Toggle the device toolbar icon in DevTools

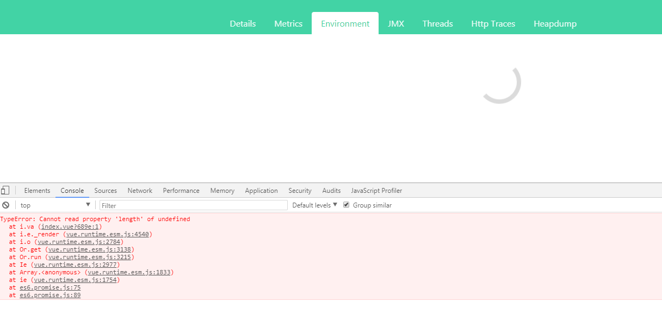click(x=5, y=190)
